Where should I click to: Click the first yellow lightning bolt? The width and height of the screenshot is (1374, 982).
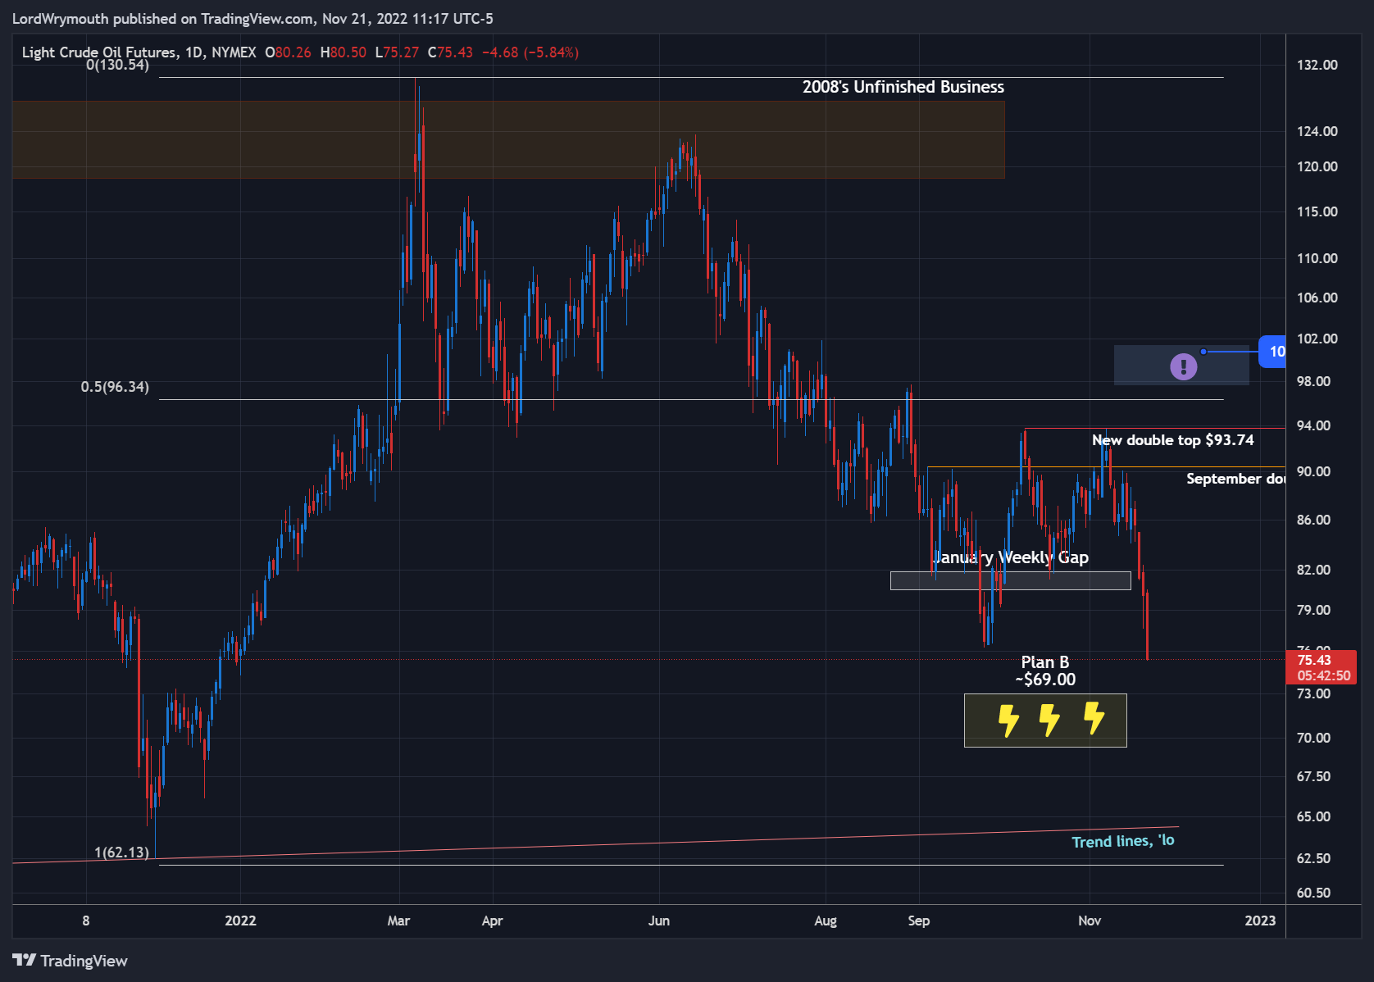[1008, 721]
